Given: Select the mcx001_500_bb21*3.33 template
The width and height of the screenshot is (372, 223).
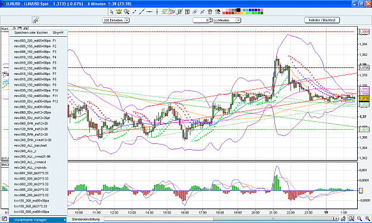Looking at the screenshot, I should pyautogui.click(x=39, y=173).
